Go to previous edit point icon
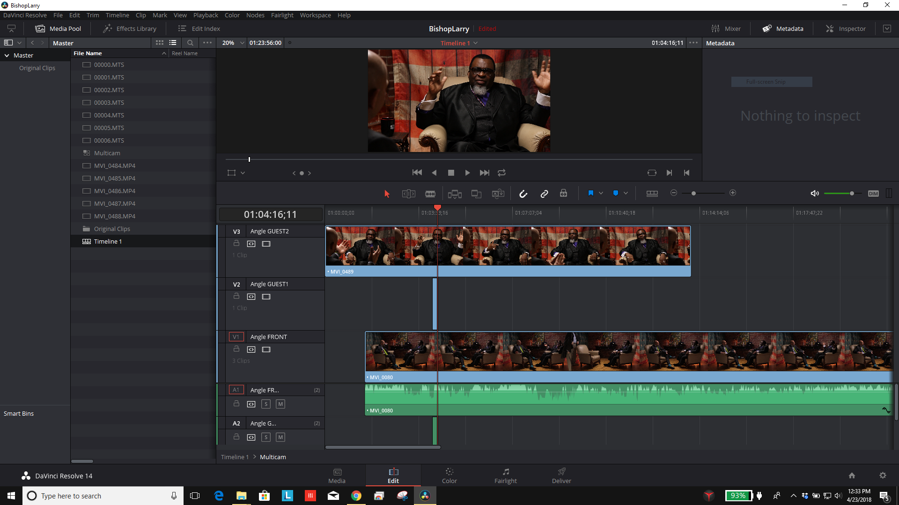 (686, 173)
